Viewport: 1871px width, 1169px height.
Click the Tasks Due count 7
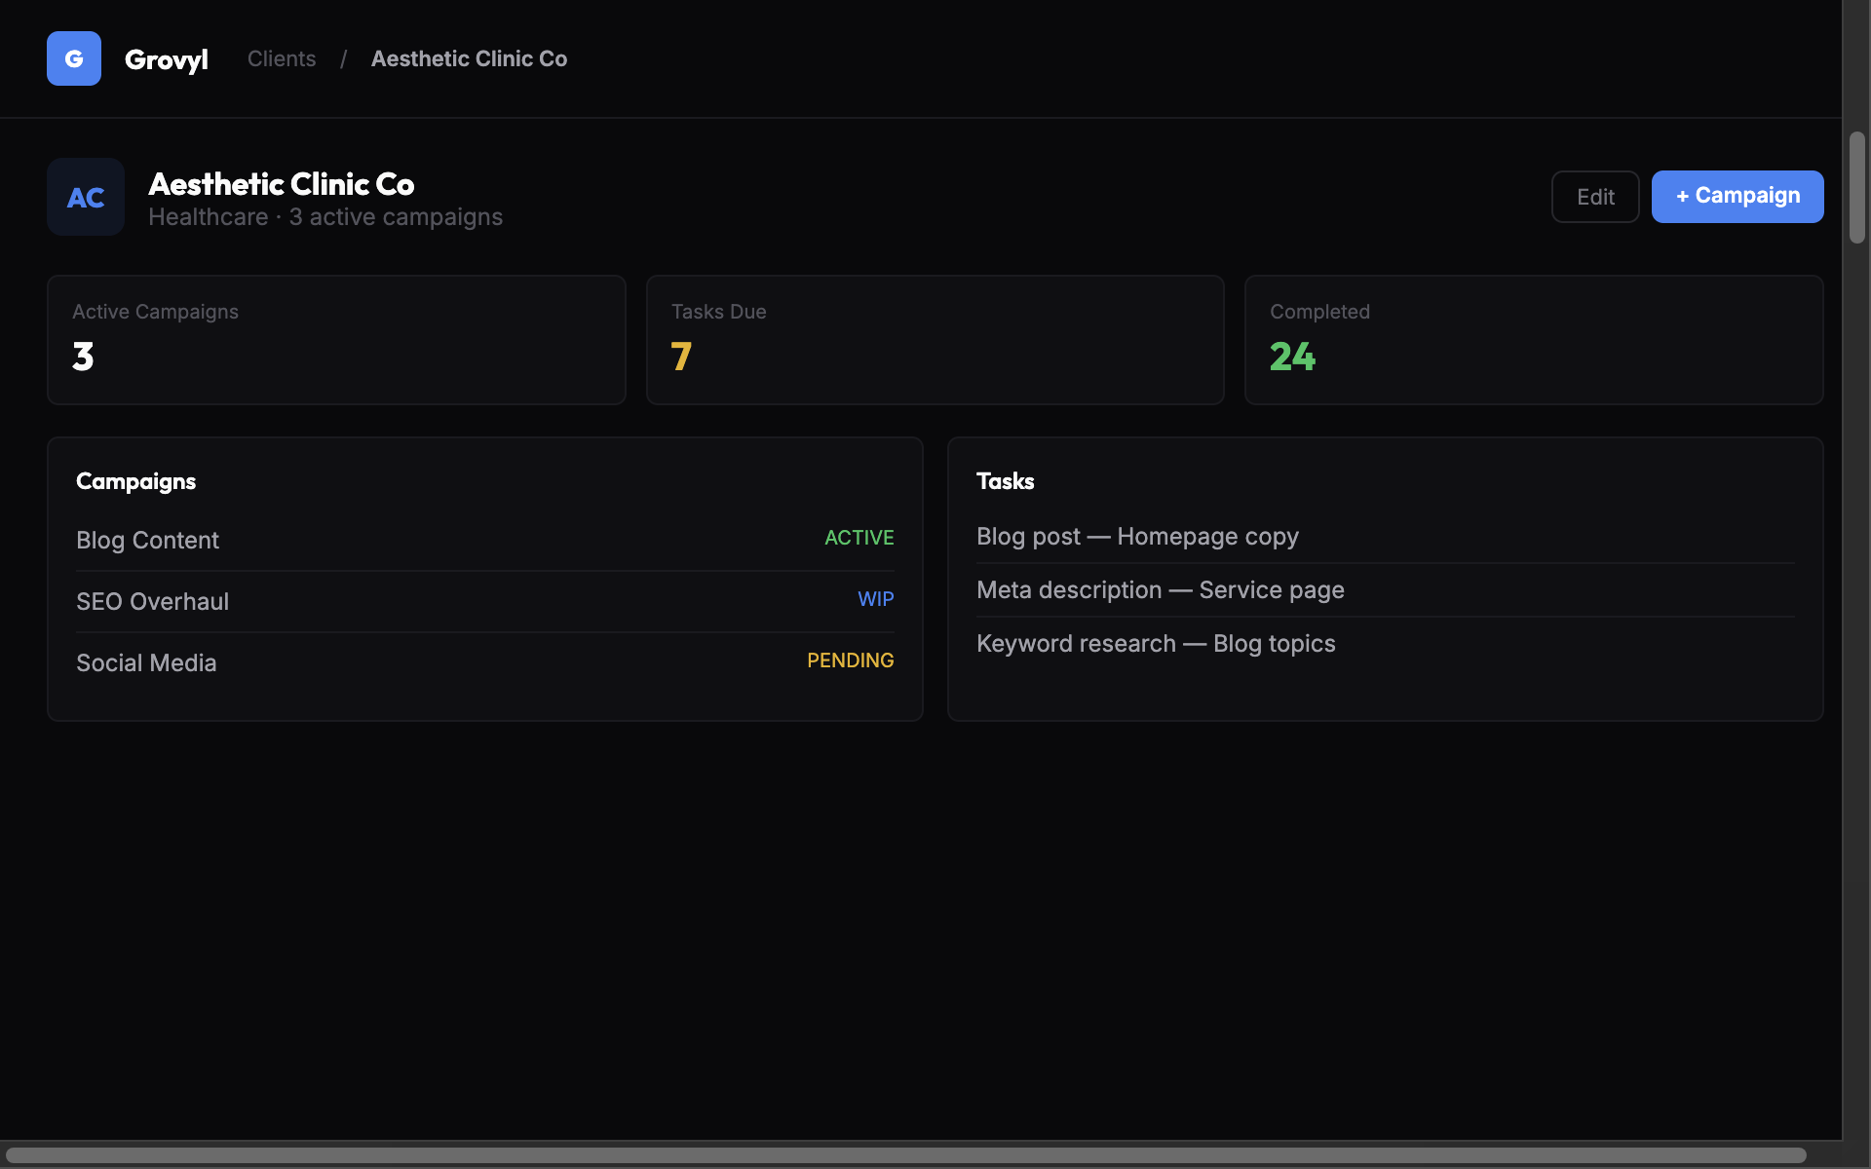pyautogui.click(x=681, y=357)
